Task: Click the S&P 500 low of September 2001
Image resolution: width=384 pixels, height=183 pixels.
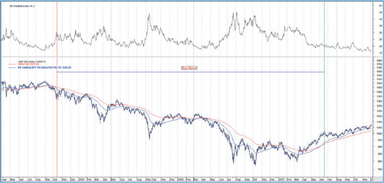Action: 150,139
